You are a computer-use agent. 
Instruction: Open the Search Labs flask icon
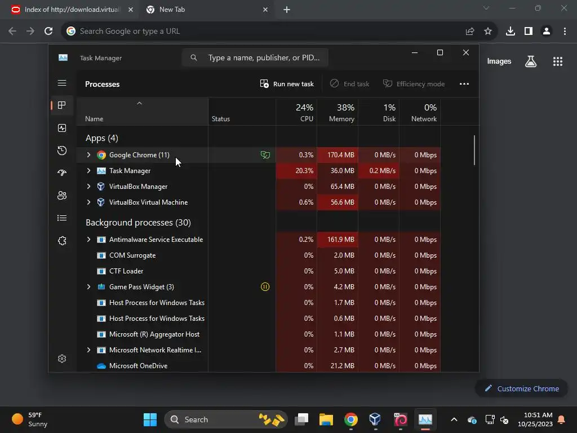(x=530, y=61)
